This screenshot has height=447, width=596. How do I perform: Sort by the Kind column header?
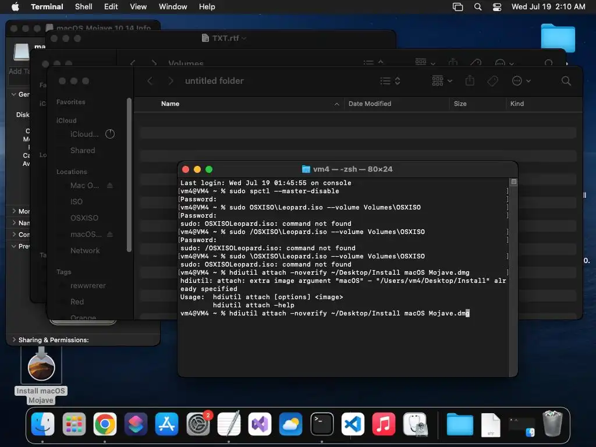point(544,104)
